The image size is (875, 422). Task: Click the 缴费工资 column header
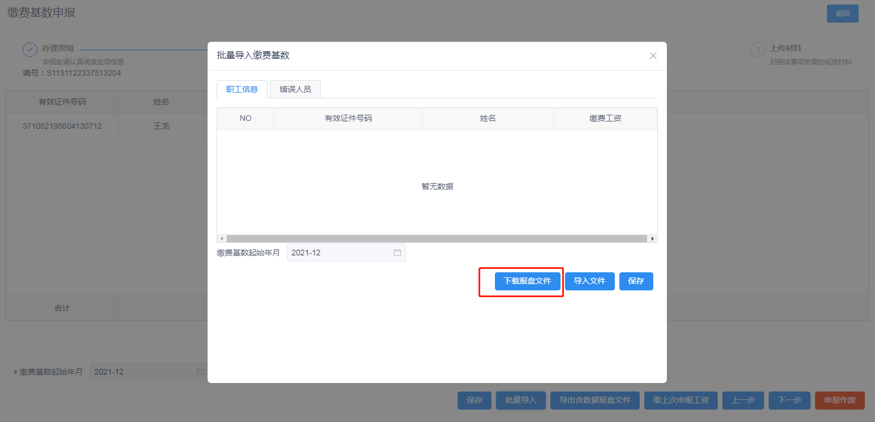605,118
